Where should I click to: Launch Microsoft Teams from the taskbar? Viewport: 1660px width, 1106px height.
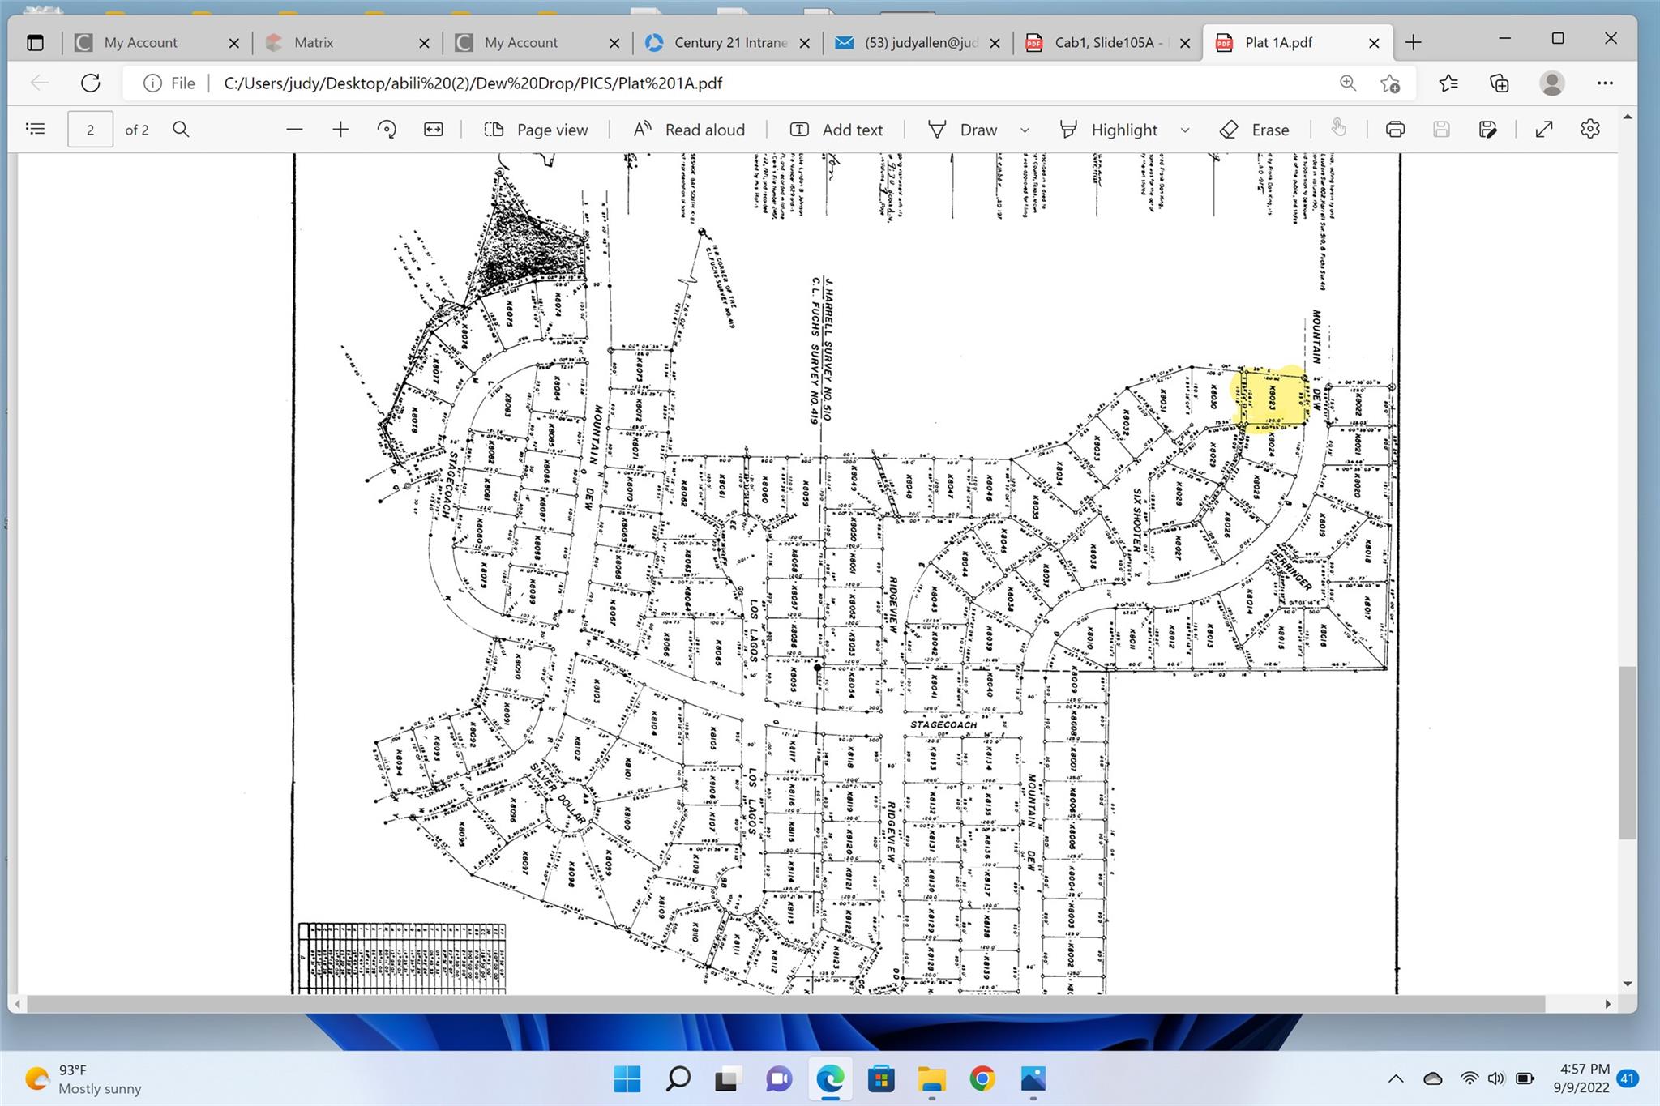tap(779, 1078)
